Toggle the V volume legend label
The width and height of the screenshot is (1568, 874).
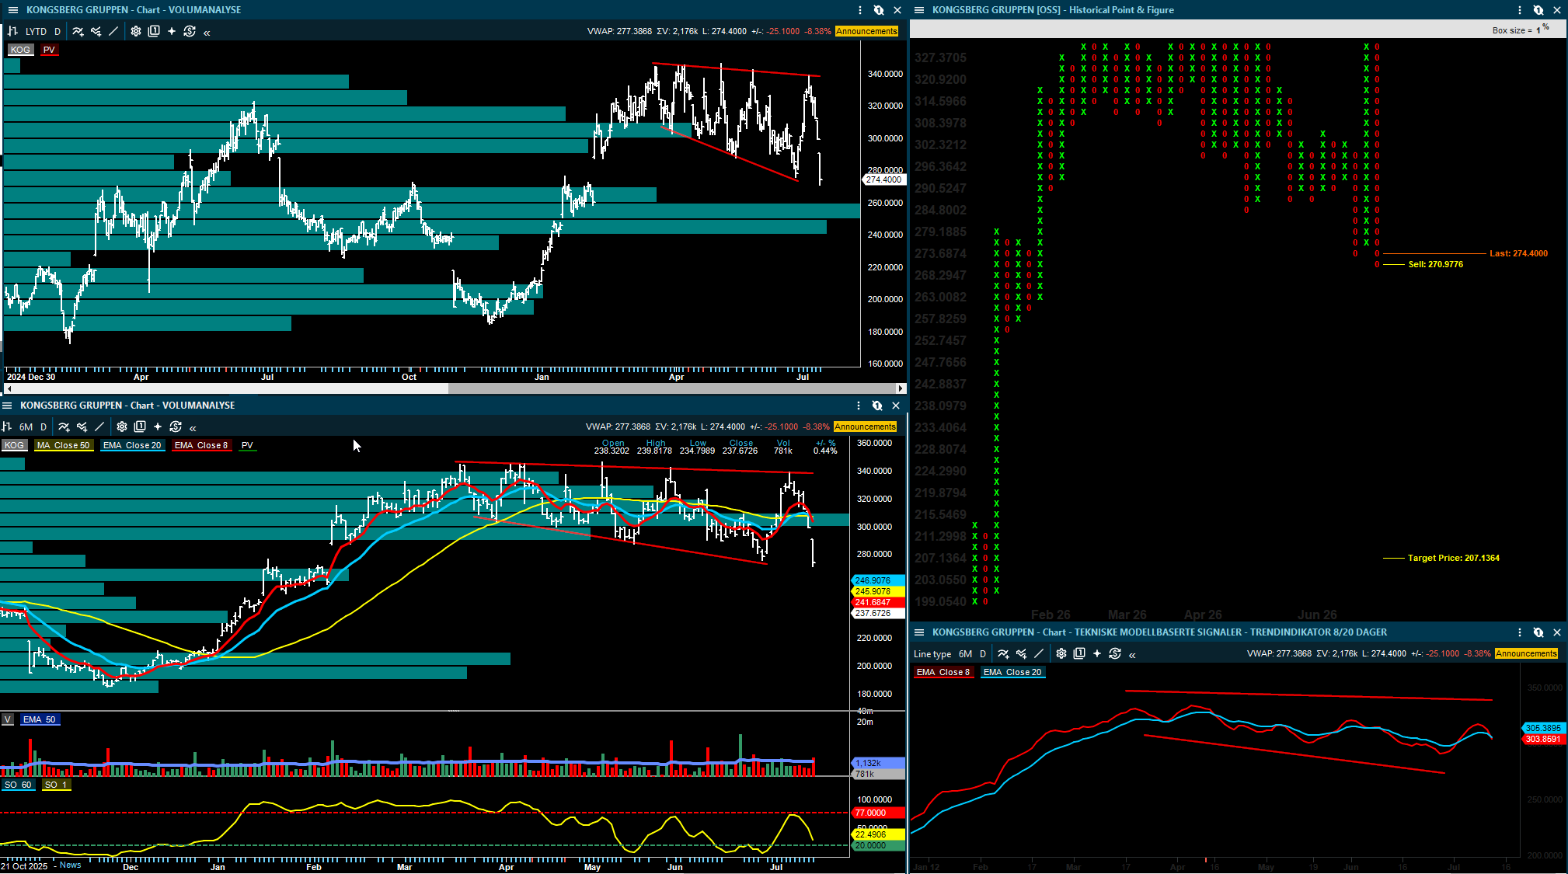tap(7, 719)
